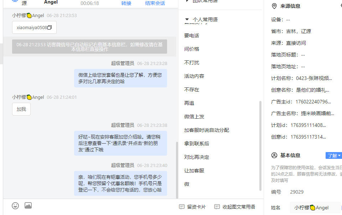Click the chat history scrollbar
This screenshot has height=215, width=342.
[x=177, y=170]
